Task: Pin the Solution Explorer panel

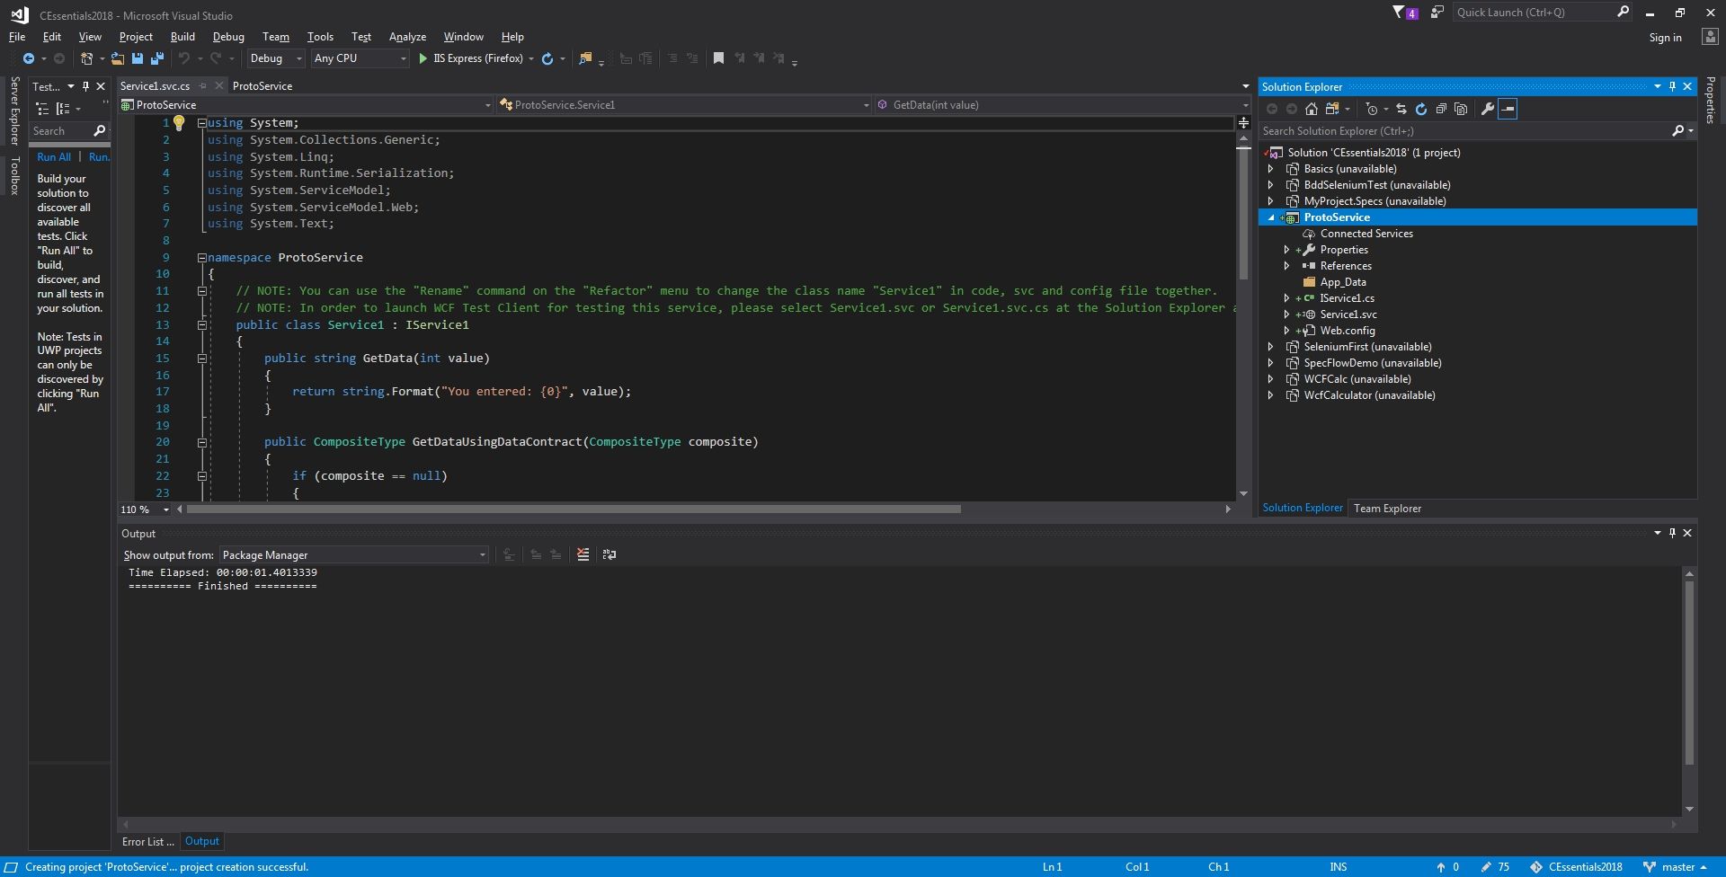Action: pos(1672,86)
